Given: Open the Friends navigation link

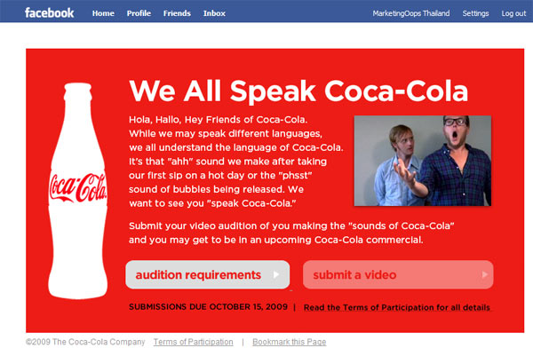Looking at the screenshot, I should click(177, 13).
